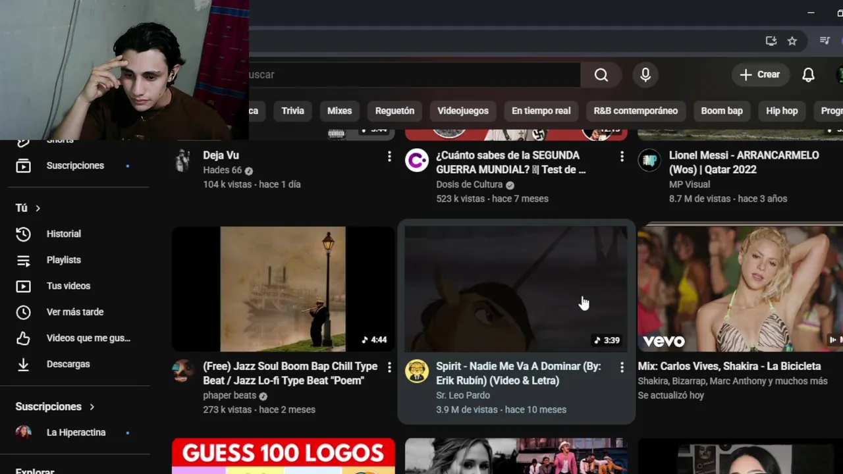Screen dimensions: 843x474
Task: Open the Deja Vu video title
Action: (x=221, y=155)
